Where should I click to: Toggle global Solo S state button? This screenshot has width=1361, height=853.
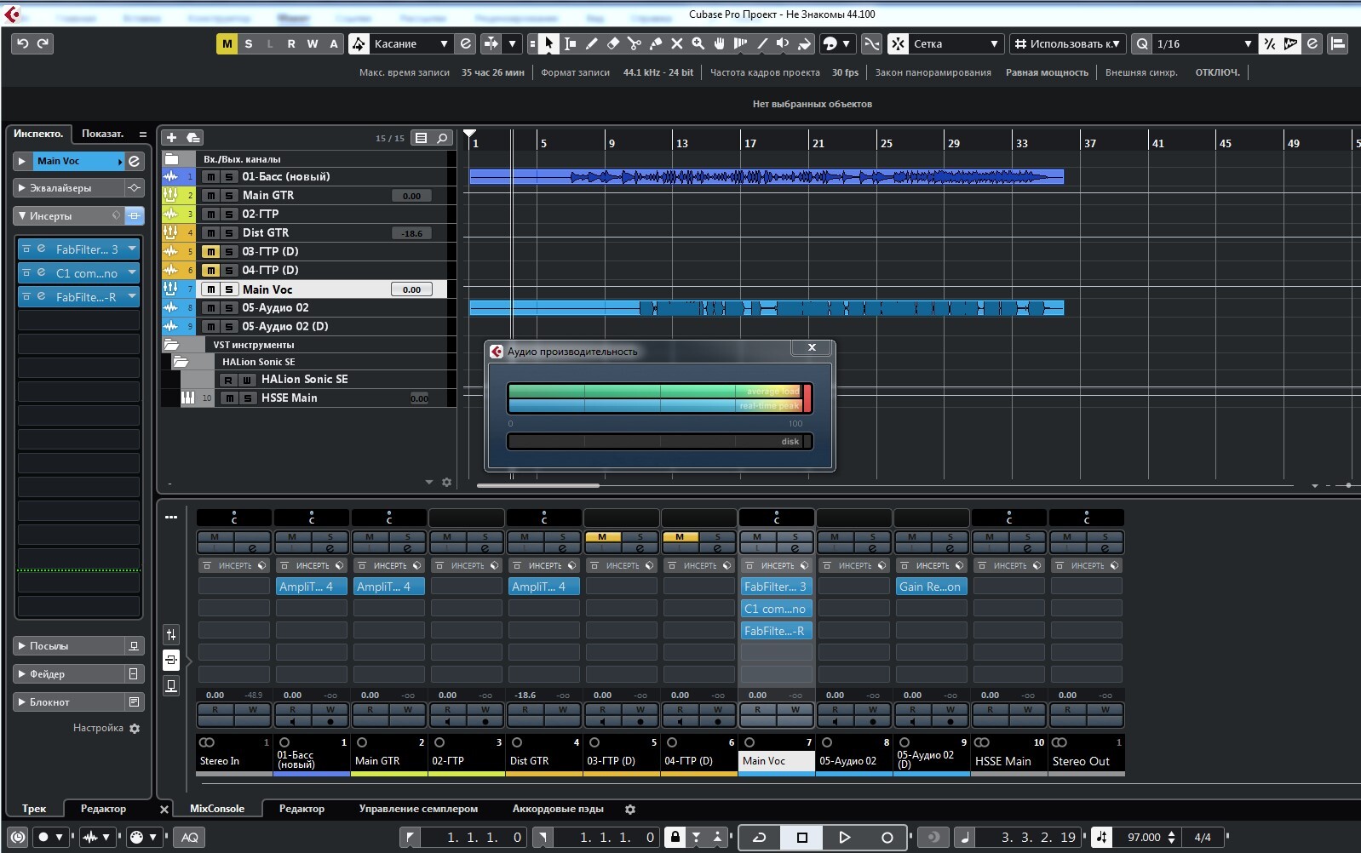(x=249, y=43)
